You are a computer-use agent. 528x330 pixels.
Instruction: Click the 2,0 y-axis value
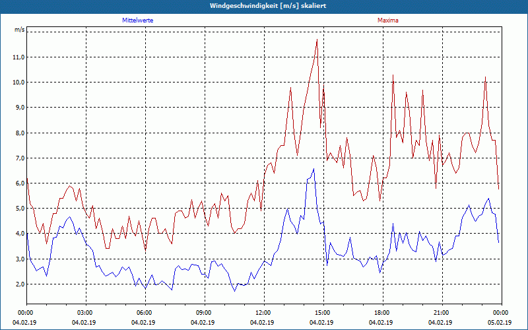tap(20, 284)
